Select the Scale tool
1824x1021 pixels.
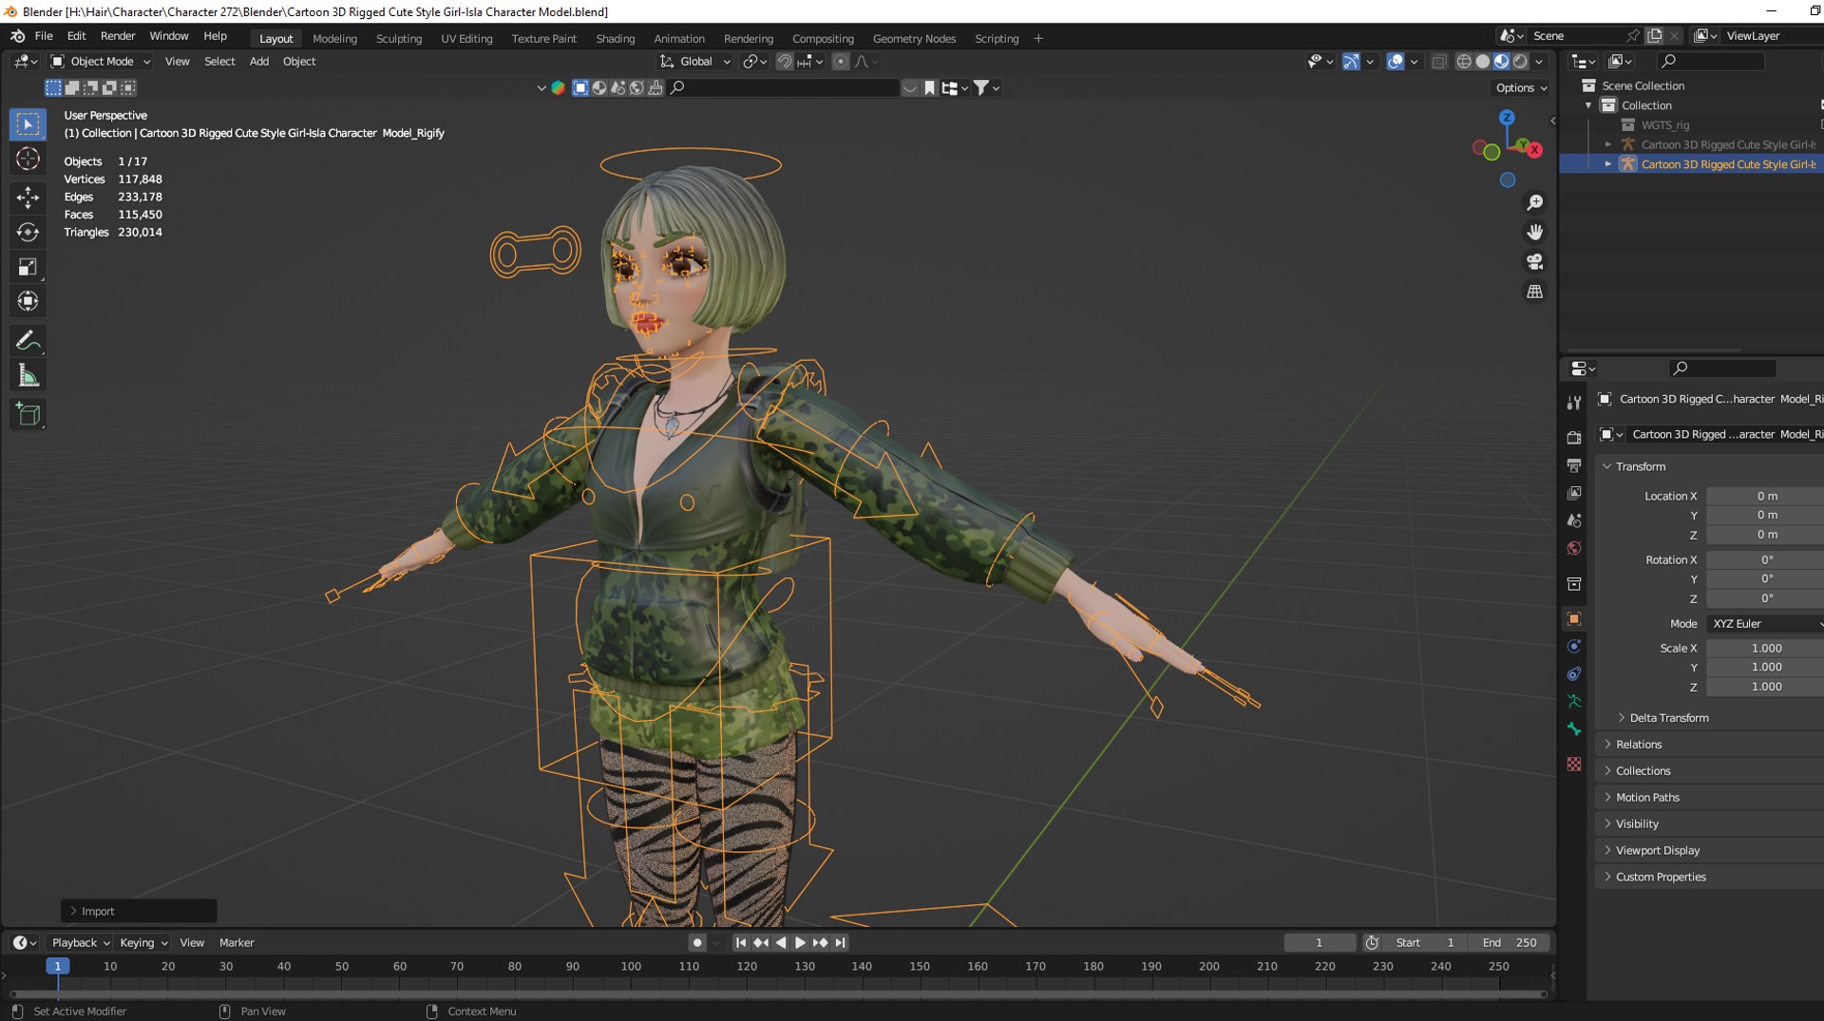pyautogui.click(x=28, y=267)
